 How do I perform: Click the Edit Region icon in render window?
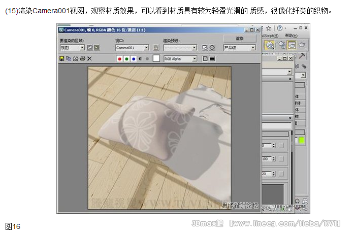point(90,48)
